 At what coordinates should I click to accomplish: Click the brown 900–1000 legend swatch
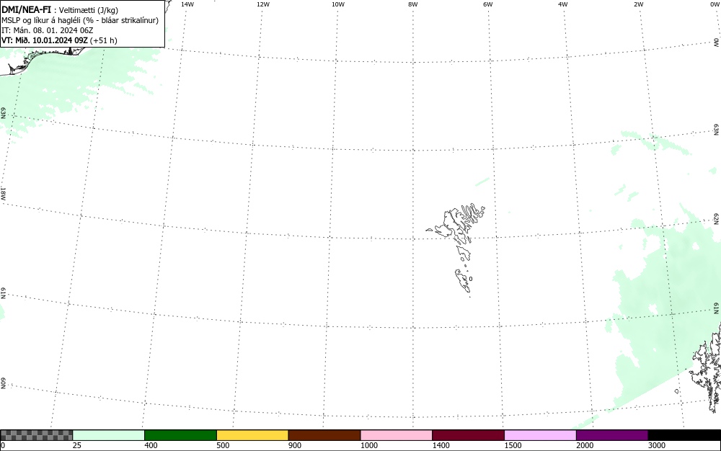point(324,435)
